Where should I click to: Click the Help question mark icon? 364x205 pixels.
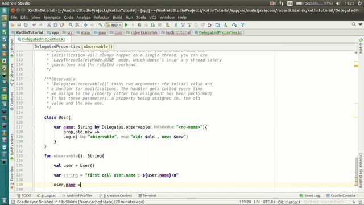[x=243, y=25]
